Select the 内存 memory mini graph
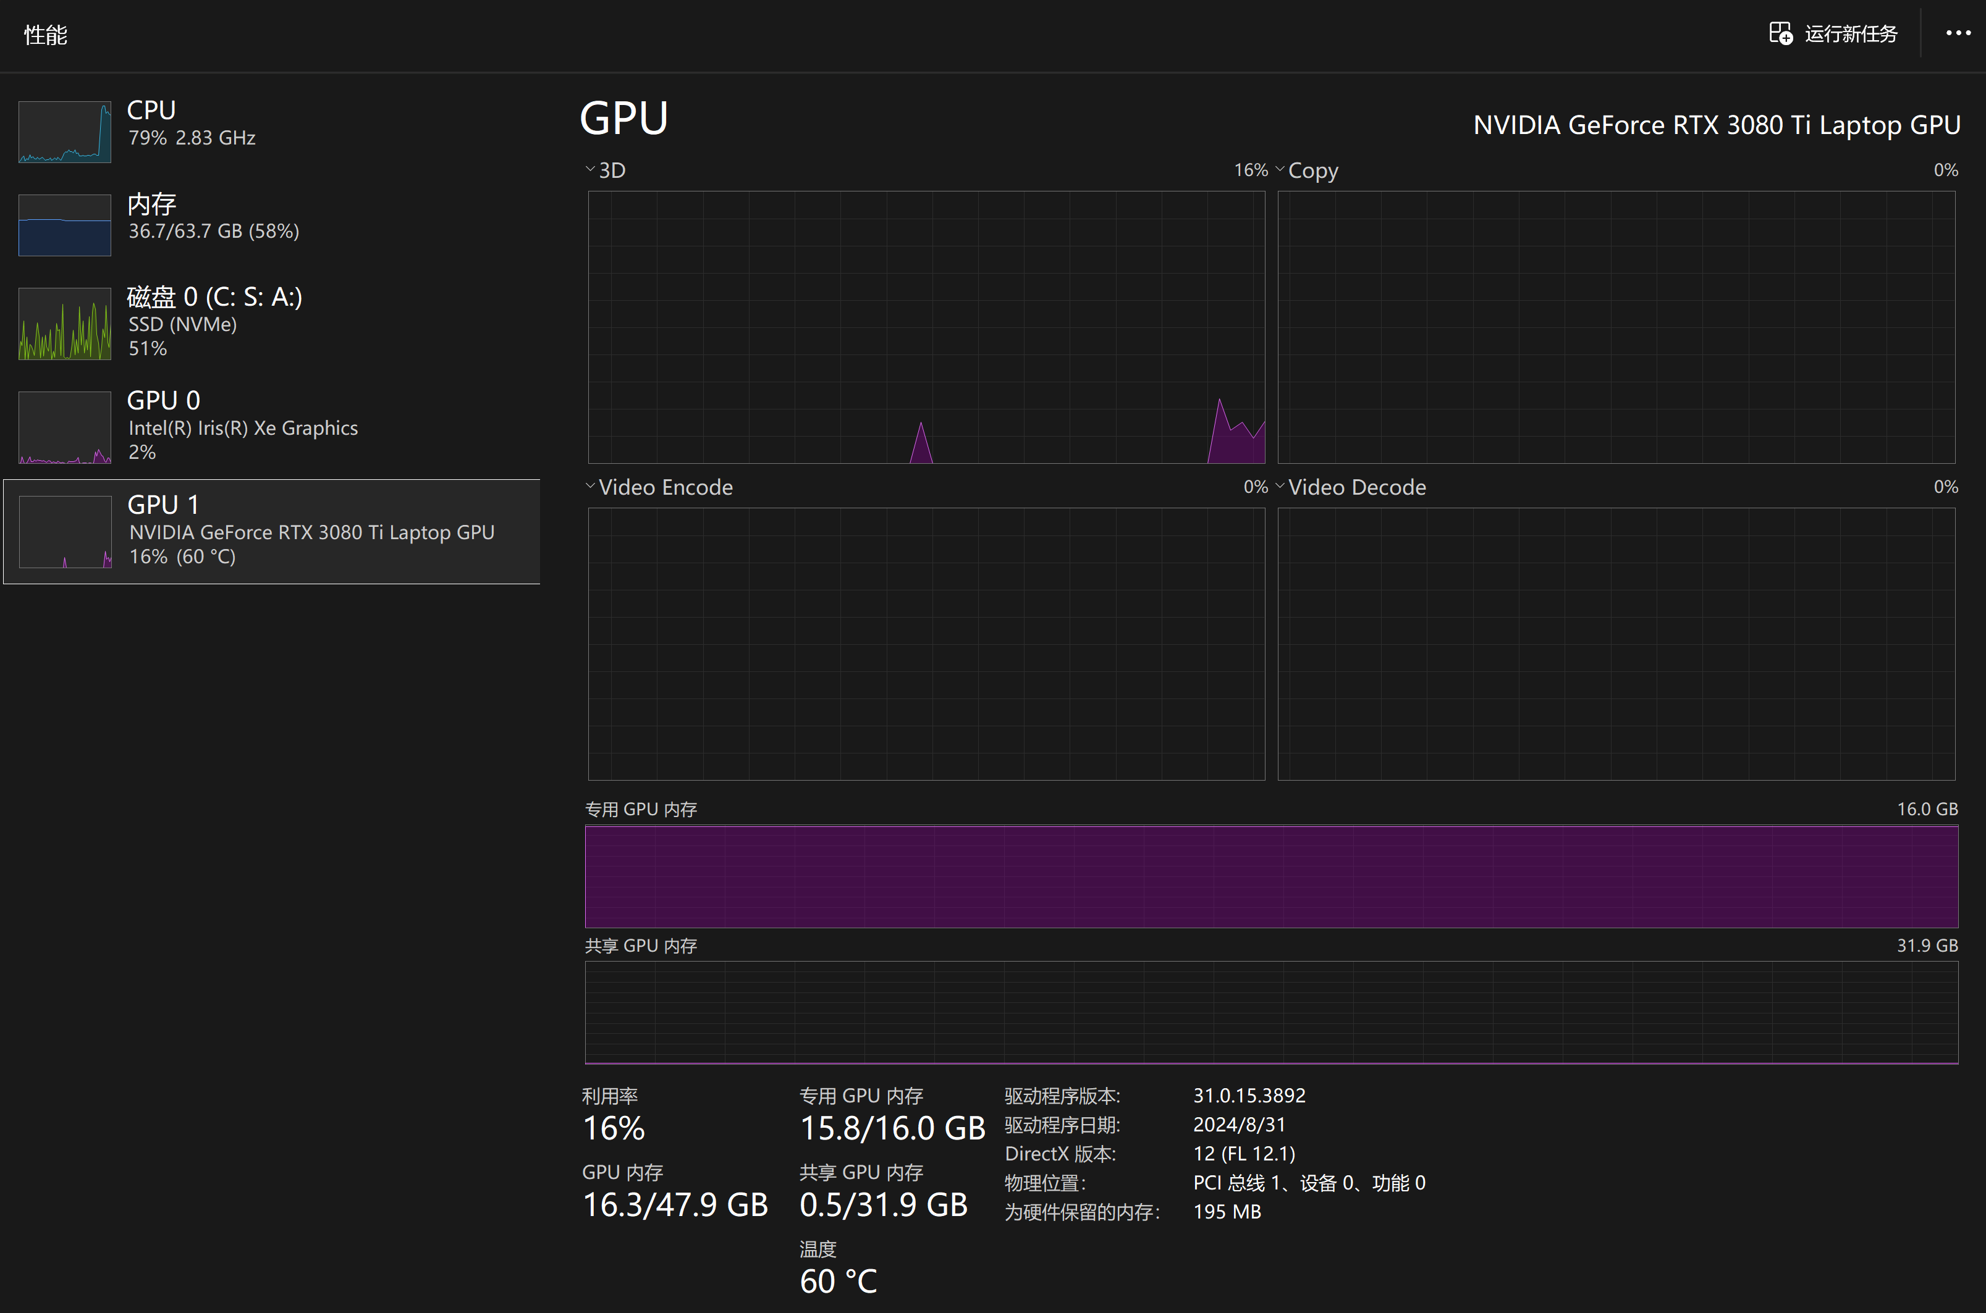This screenshot has height=1313, width=1986. [x=64, y=225]
